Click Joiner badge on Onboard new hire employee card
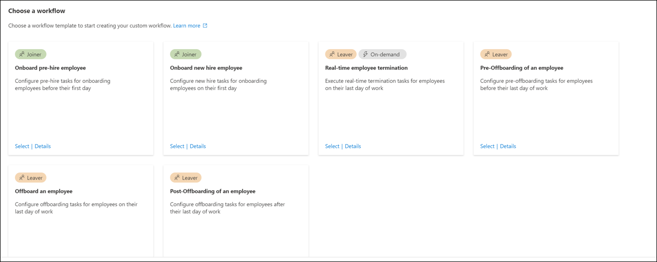 186,54
